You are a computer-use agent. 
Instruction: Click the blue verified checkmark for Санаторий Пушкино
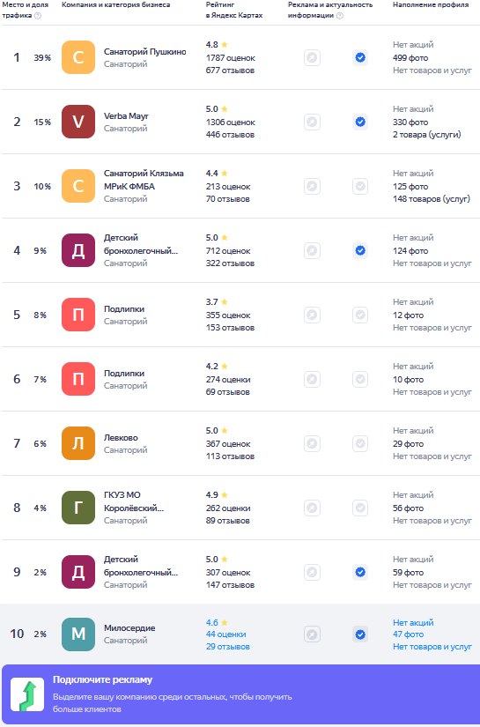[x=360, y=58]
